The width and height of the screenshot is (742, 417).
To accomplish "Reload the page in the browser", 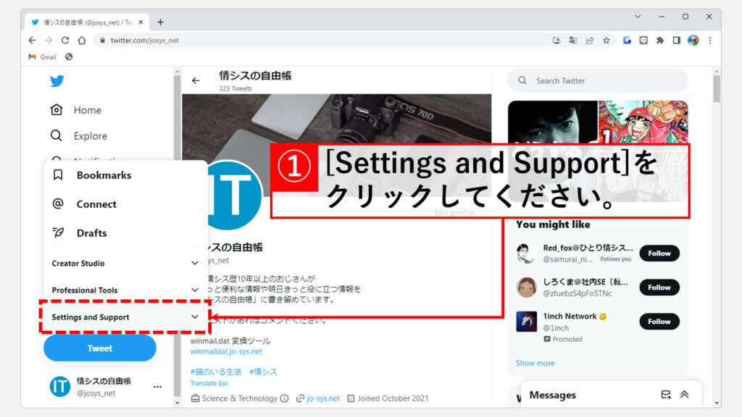I will pyautogui.click(x=65, y=41).
